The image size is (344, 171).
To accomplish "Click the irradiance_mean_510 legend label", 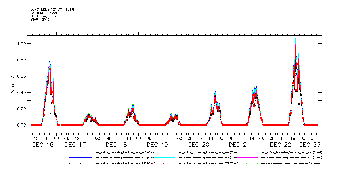I will (126, 158).
